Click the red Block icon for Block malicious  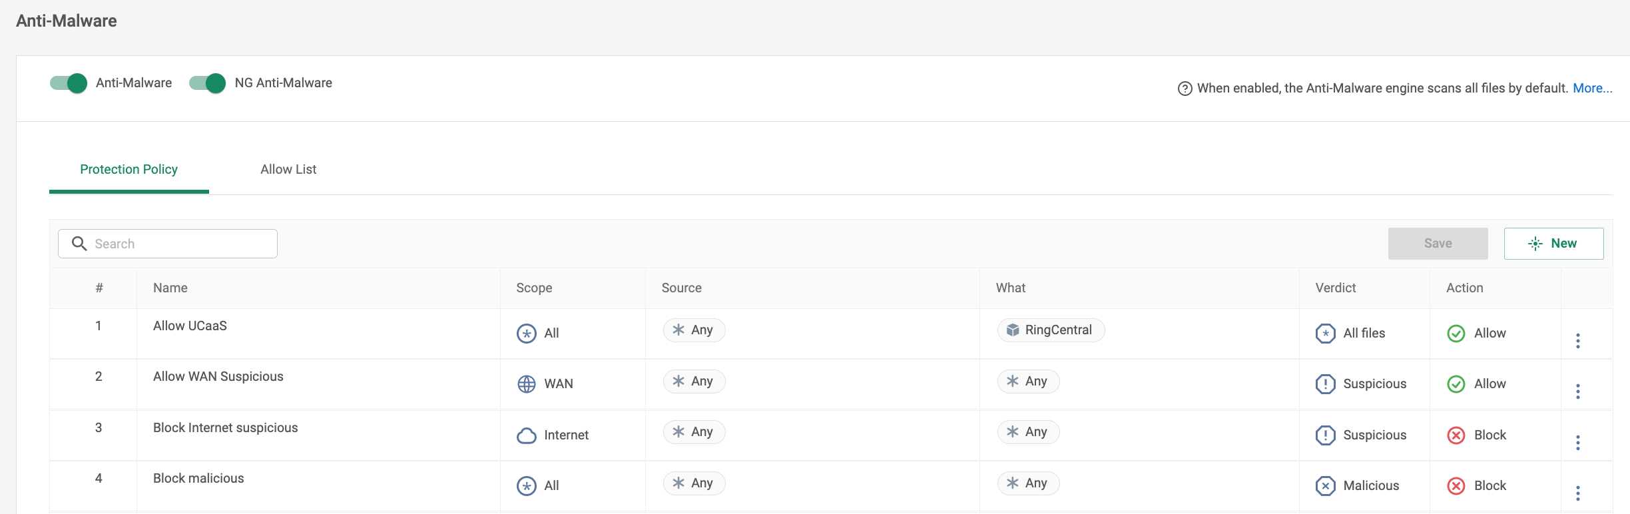(1456, 486)
